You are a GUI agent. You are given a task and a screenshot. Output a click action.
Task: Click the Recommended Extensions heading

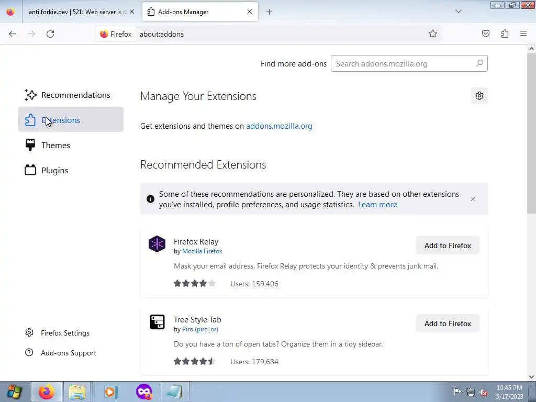[x=203, y=164]
